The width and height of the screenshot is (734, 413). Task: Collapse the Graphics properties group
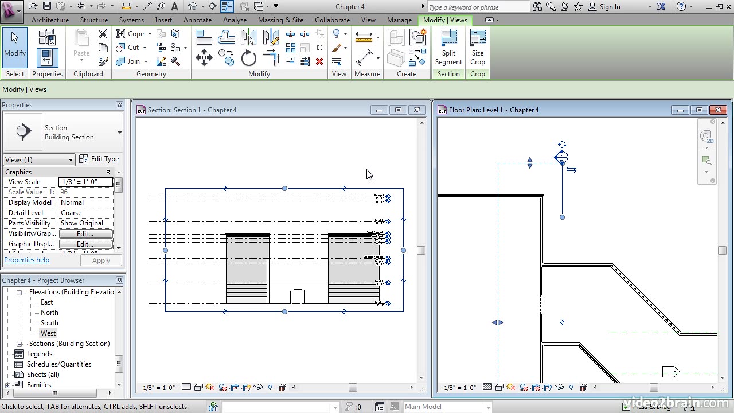click(108, 172)
